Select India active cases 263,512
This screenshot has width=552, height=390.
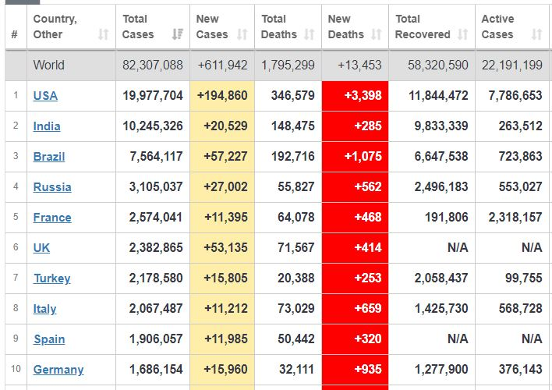click(x=520, y=126)
